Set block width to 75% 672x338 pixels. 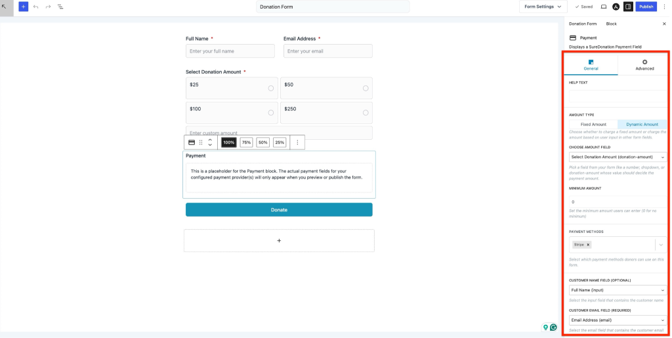246,142
